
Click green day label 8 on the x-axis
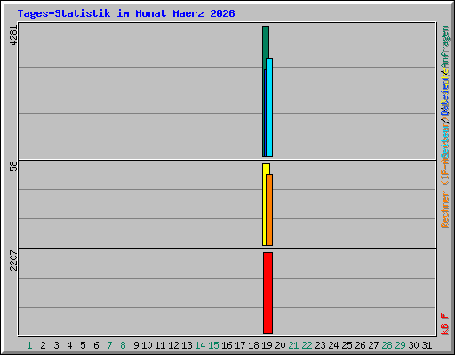pos(123,345)
